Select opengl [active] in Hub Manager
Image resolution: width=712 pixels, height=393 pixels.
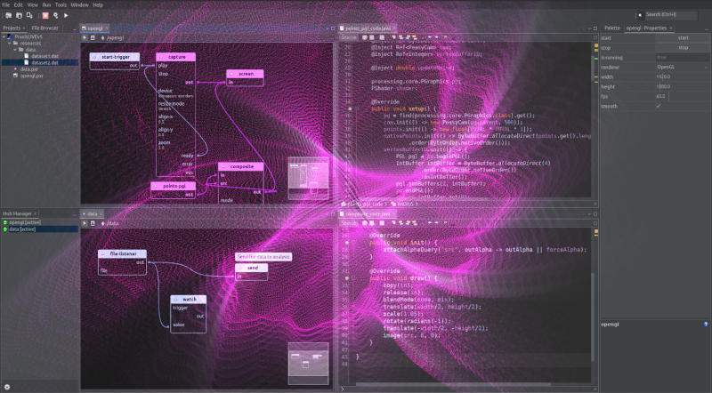pyautogui.click(x=25, y=222)
